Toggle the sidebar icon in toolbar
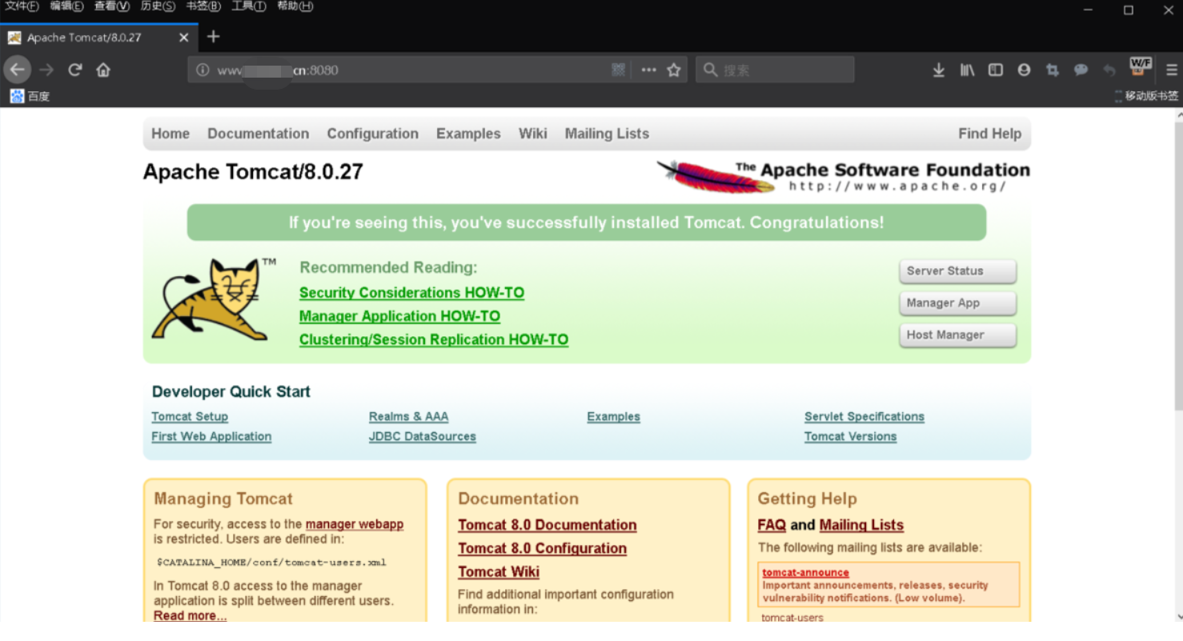 click(996, 70)
